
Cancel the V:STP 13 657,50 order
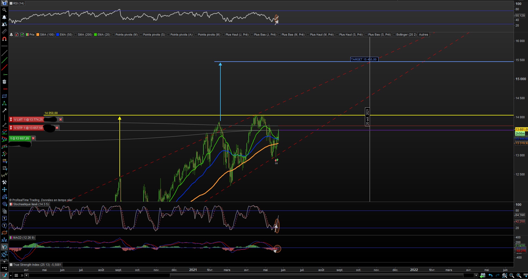click(57, 128)
